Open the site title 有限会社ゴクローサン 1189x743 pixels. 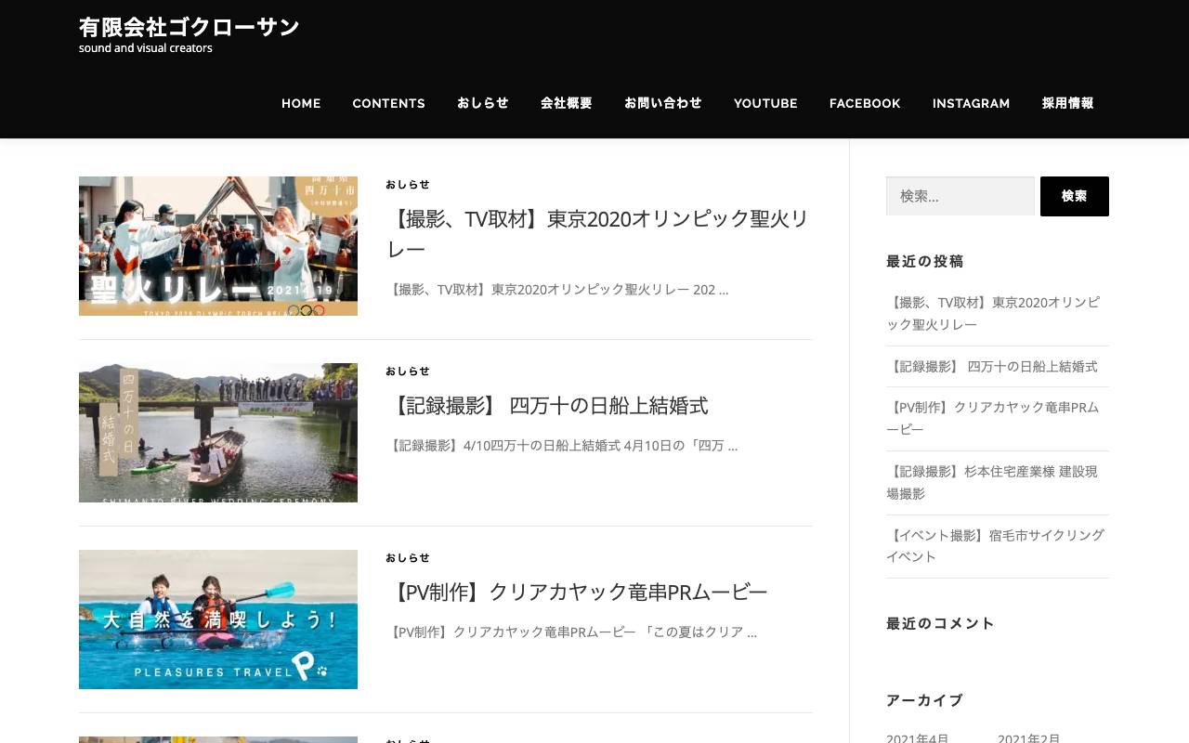[x=189, y=27]
